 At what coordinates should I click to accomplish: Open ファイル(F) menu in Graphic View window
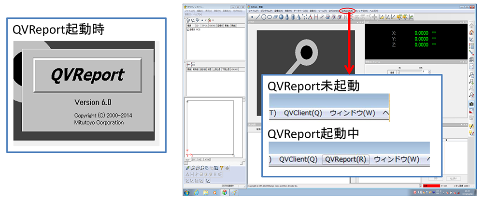pos(190,11)
